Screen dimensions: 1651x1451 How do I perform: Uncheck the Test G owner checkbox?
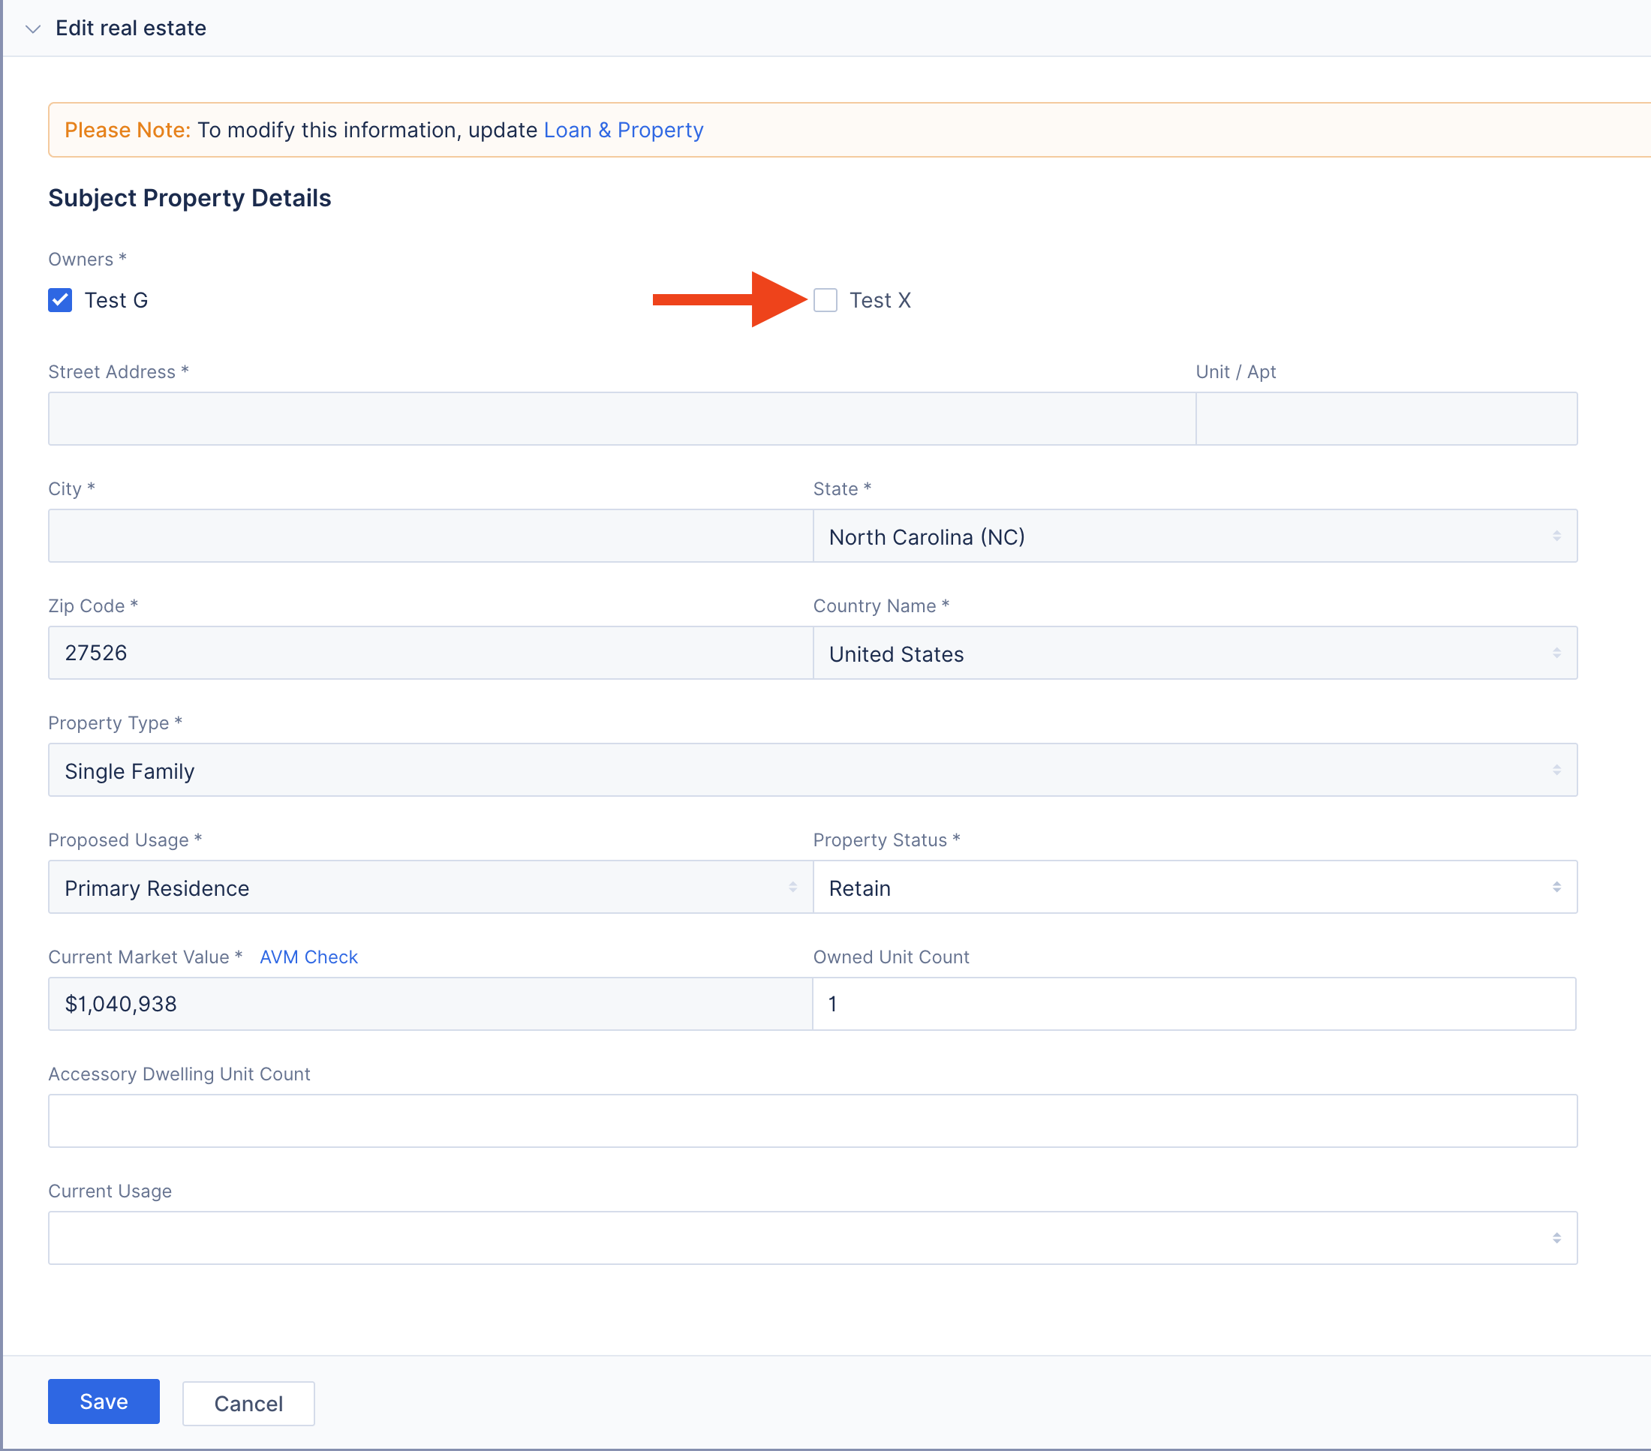click(60, 299)
